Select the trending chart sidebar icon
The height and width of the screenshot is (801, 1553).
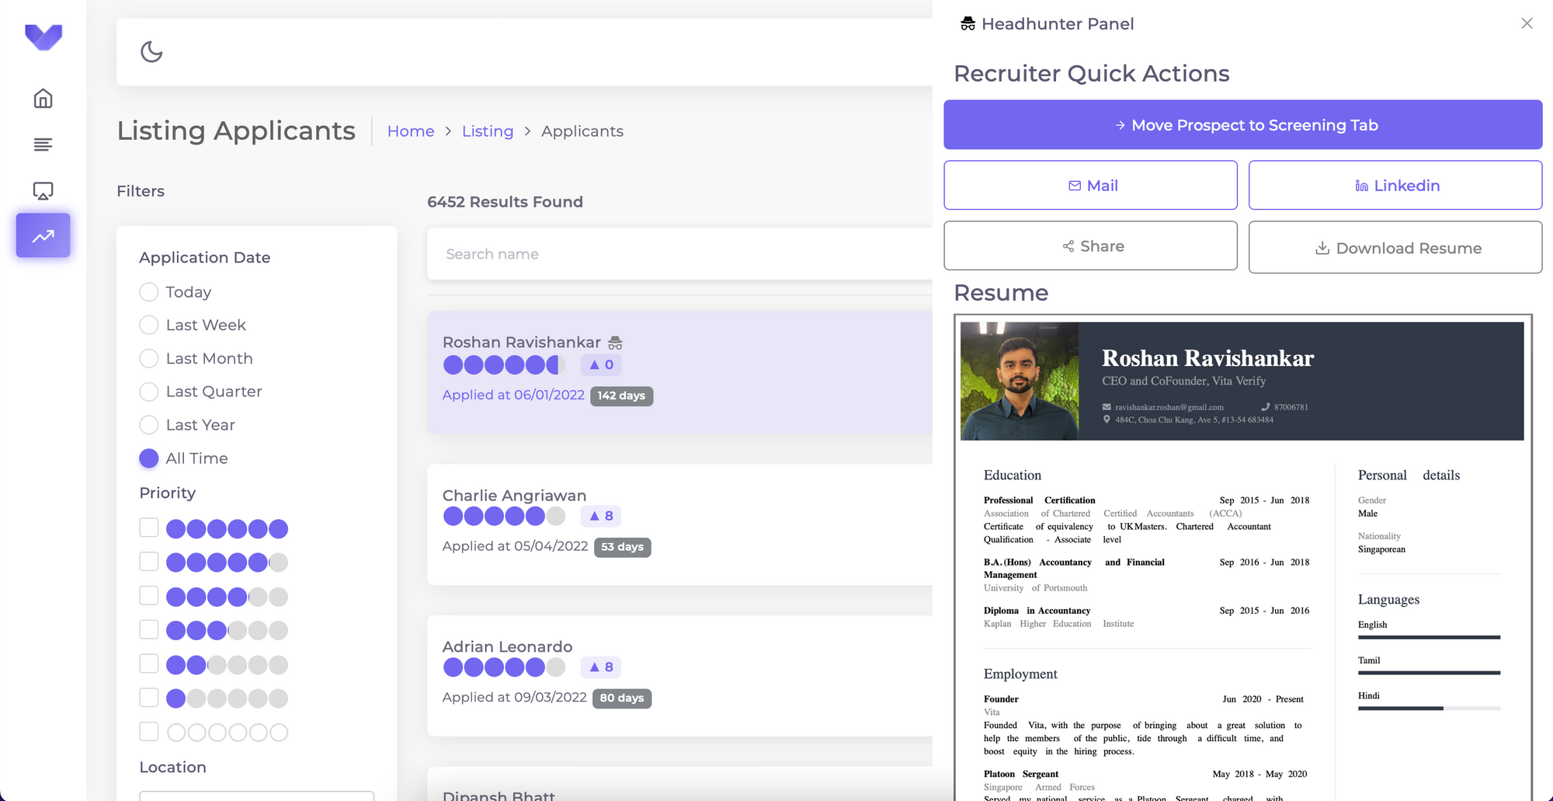coord(43,235)
